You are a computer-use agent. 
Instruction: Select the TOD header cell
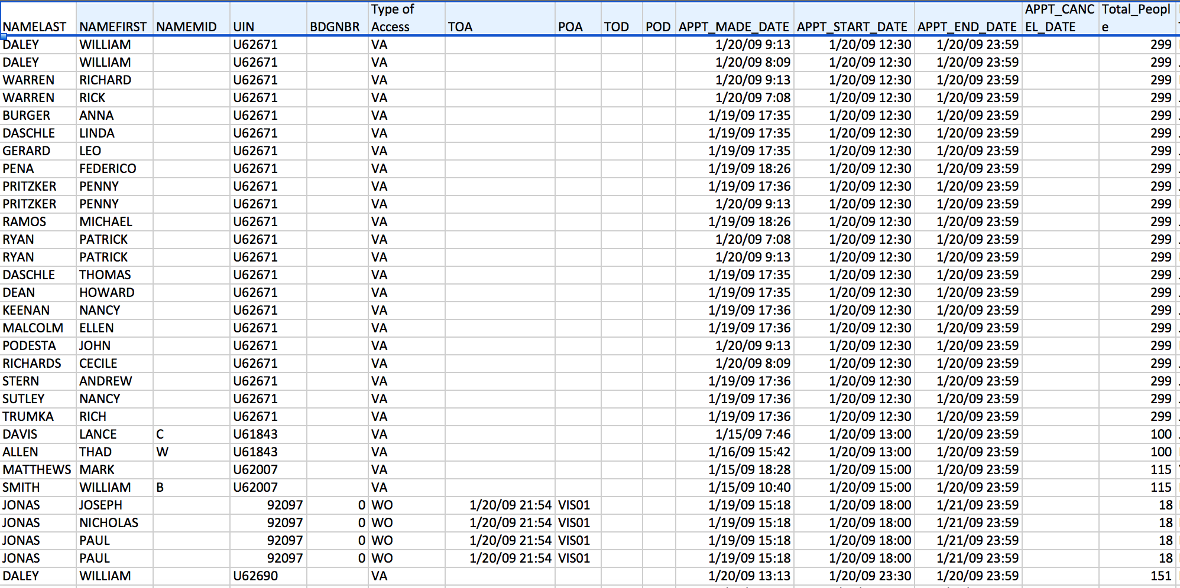pos(622,18)
